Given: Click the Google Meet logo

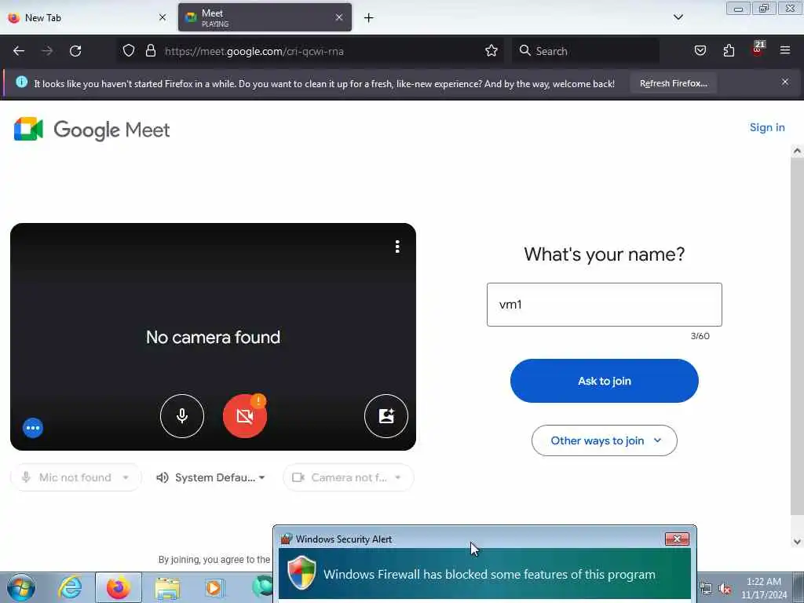Looking at the screenshot, I should pyautogui.click(x=92, y=130).
